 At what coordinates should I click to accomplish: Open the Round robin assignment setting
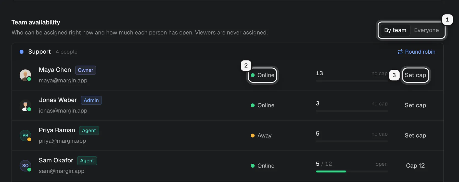(416, 52)
